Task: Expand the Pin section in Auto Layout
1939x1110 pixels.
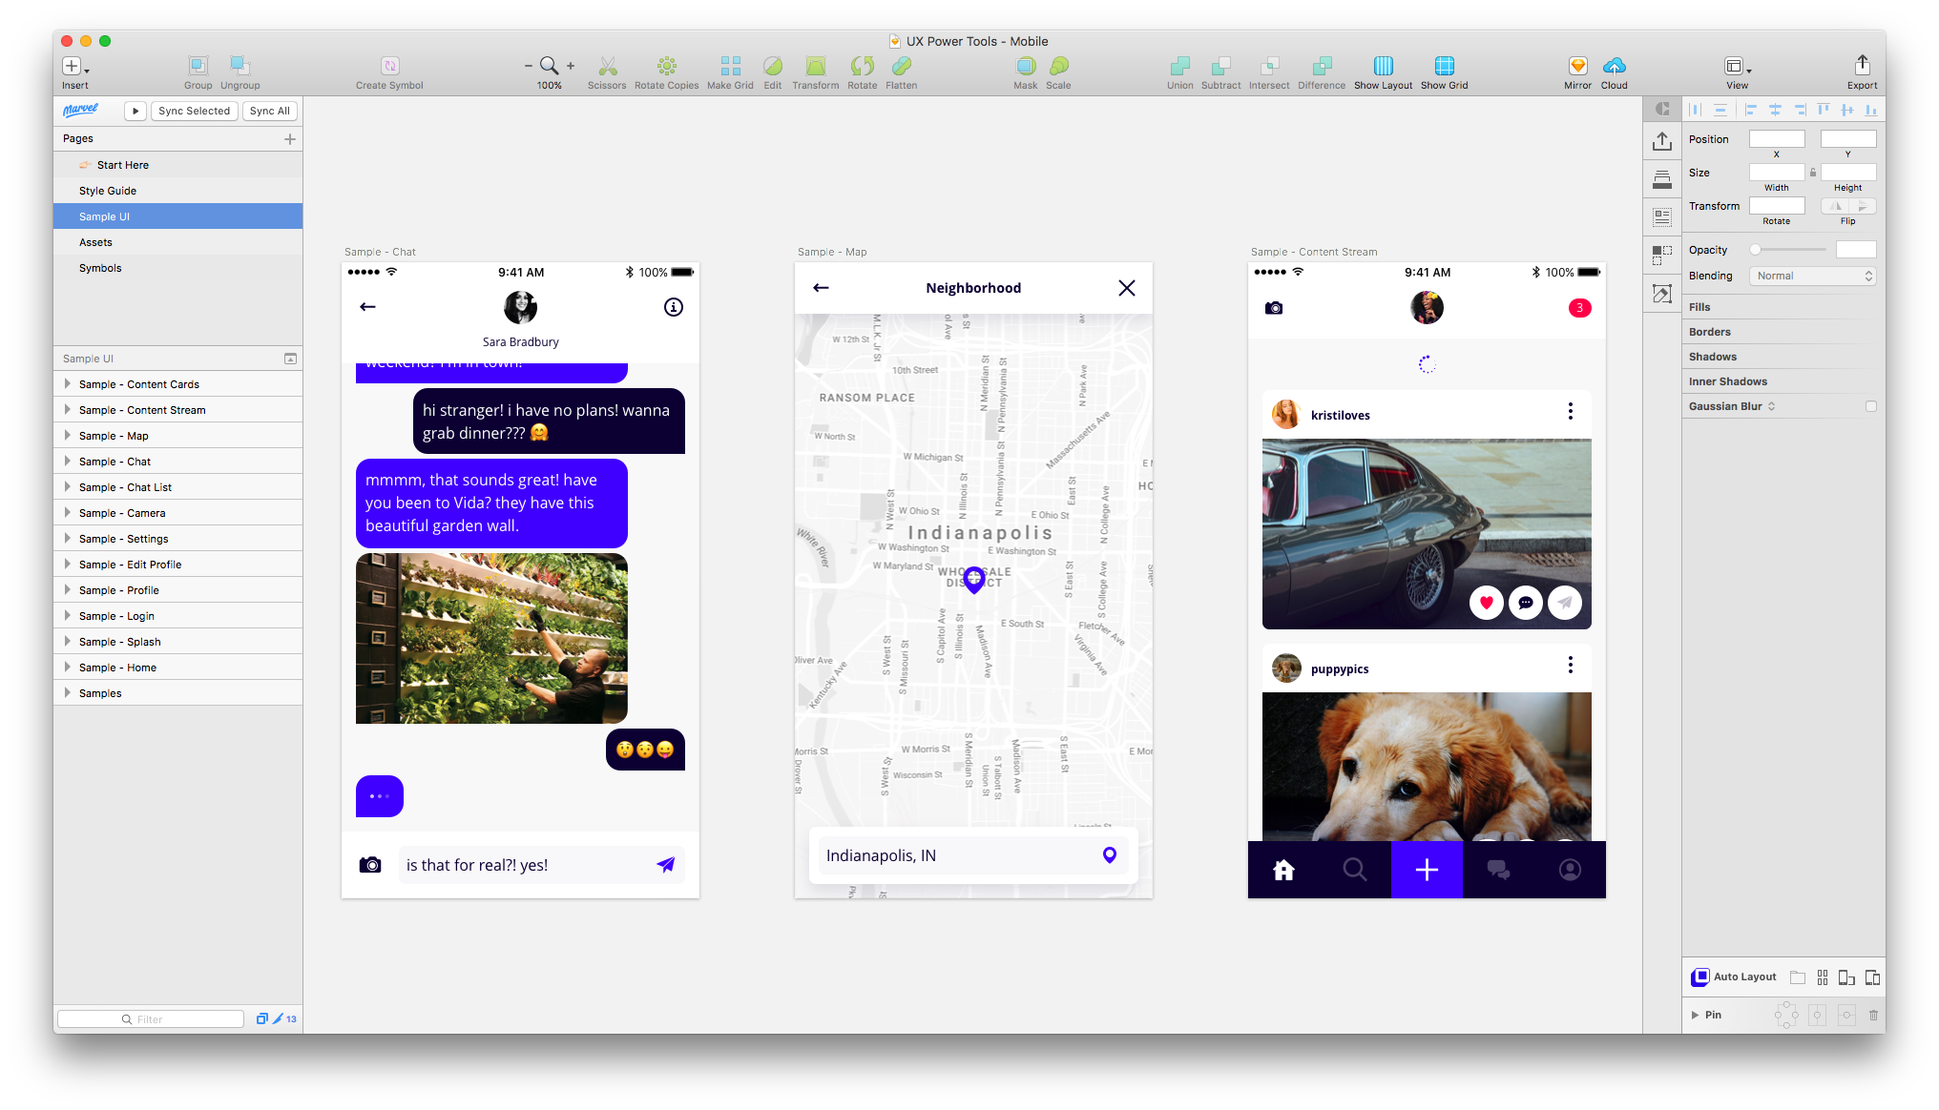Action: pyautogui.click(x=1696, y=1015)
